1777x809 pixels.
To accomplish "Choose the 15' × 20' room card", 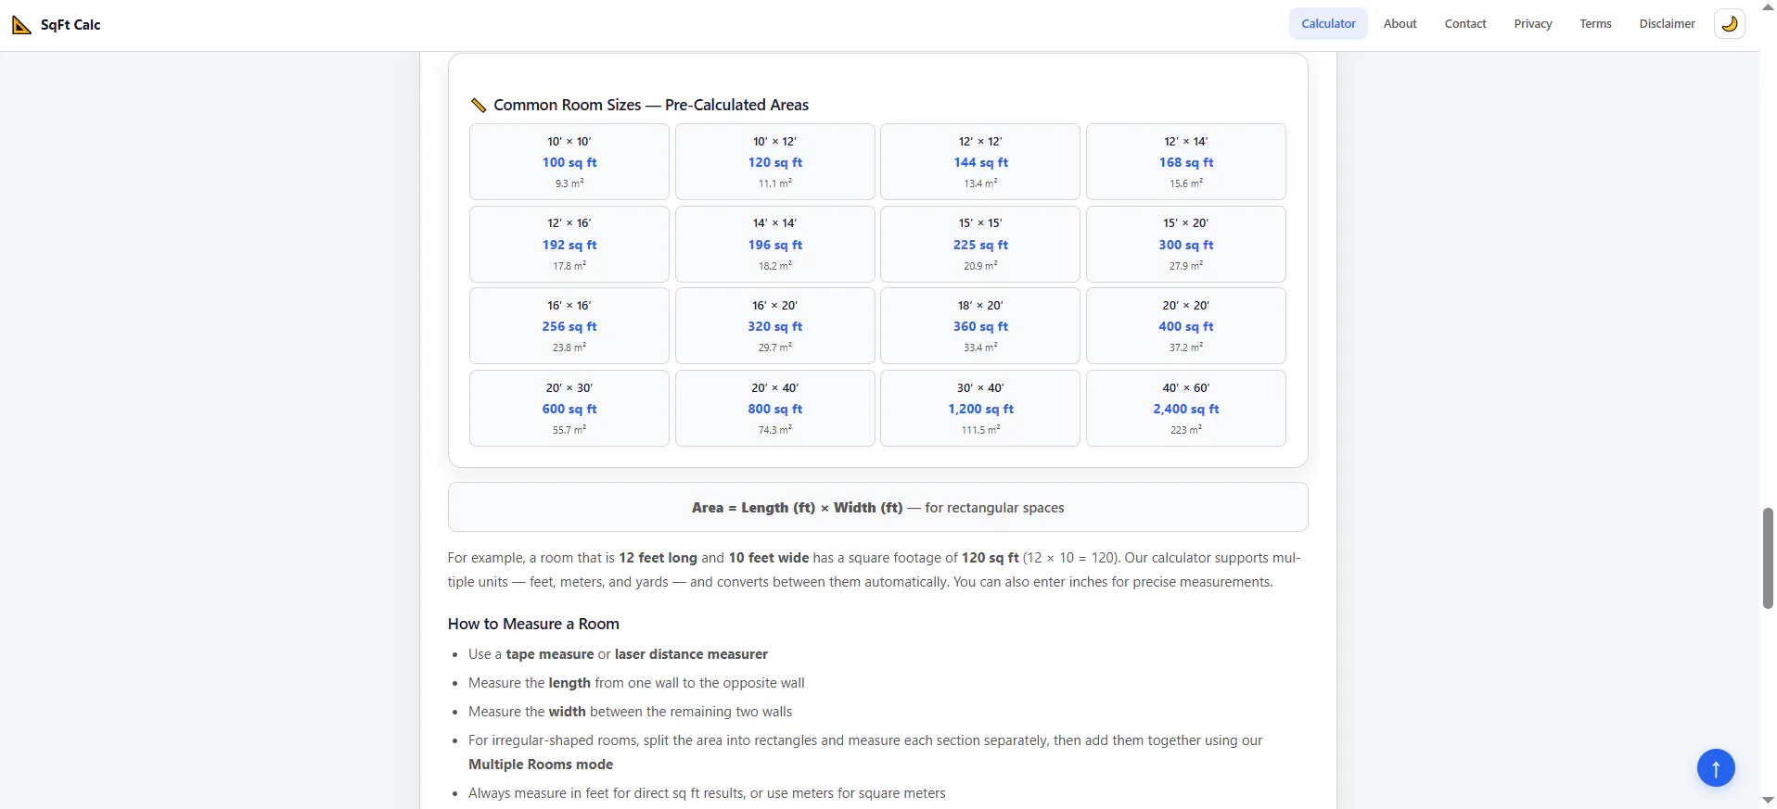I will point(1186,244).
